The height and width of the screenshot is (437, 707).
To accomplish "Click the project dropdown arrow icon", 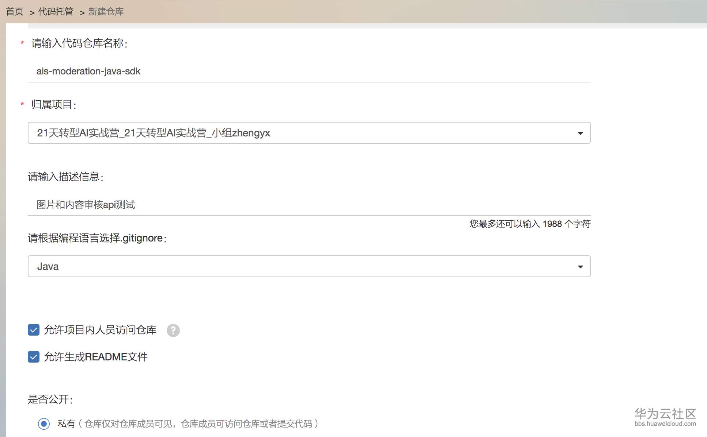I will (x=580, y=133).
